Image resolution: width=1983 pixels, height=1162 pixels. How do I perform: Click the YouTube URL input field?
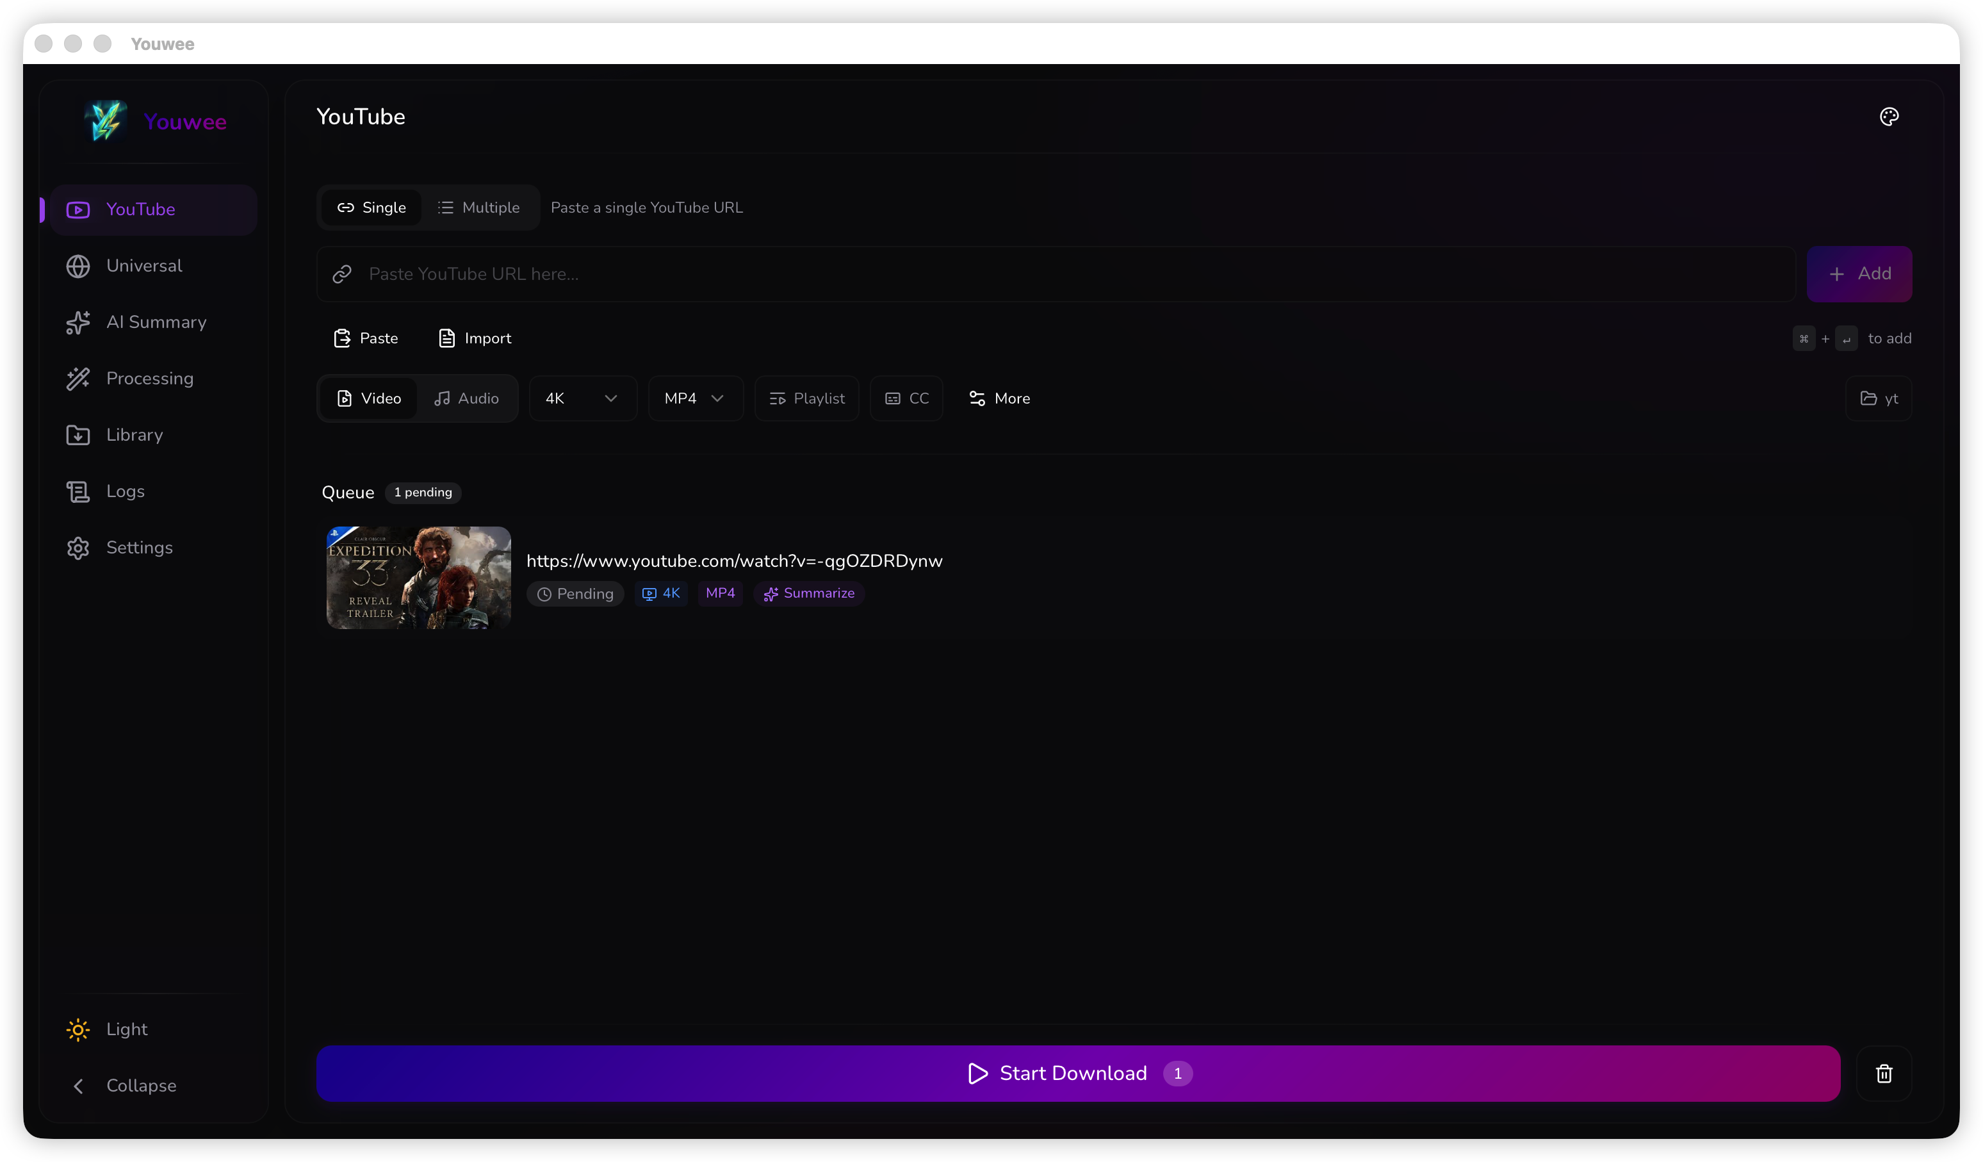point(1054,274)
